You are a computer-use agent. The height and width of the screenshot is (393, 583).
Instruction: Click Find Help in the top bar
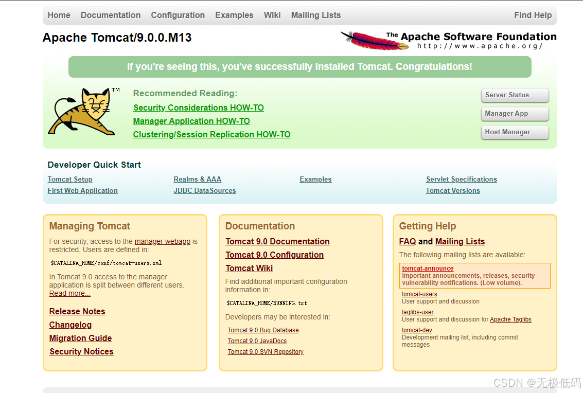[x=533, y=15]
